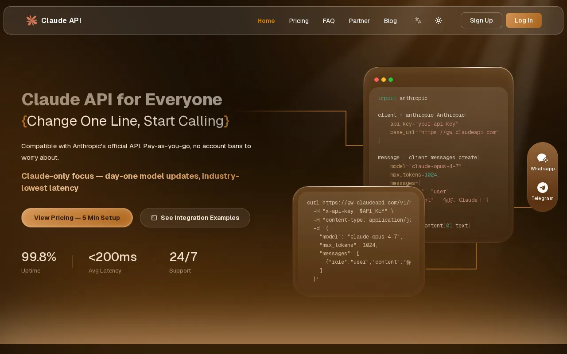Open the FAQ nav item
Viewport: 567px width, 354px height.
(329, 21)
